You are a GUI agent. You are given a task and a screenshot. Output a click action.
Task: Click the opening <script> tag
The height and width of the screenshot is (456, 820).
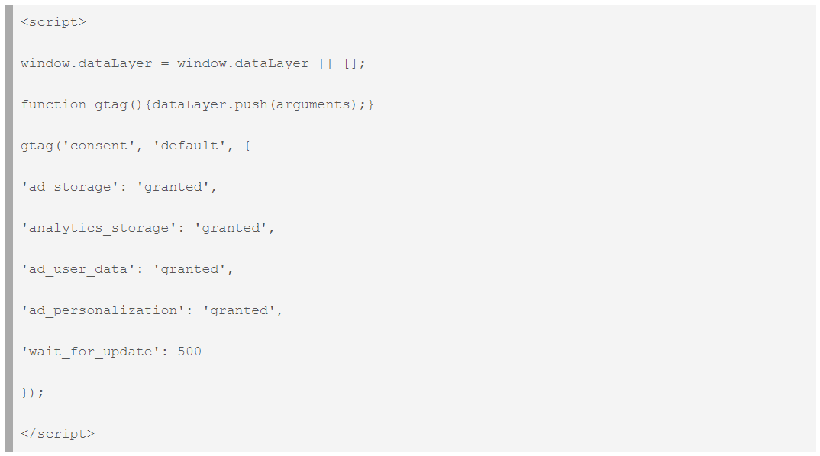pos(53,22)
